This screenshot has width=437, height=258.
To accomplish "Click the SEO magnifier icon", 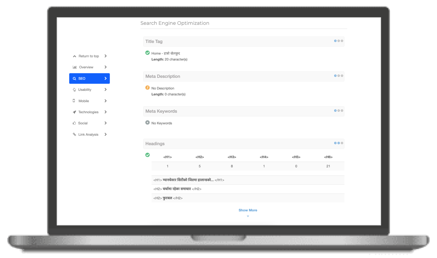I will point(74,79).
